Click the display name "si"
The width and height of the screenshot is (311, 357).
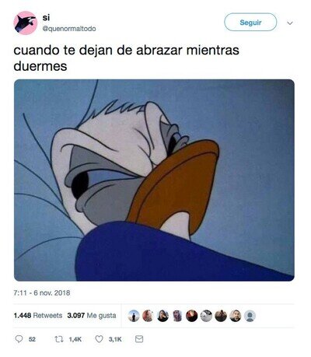pos(46,18)
